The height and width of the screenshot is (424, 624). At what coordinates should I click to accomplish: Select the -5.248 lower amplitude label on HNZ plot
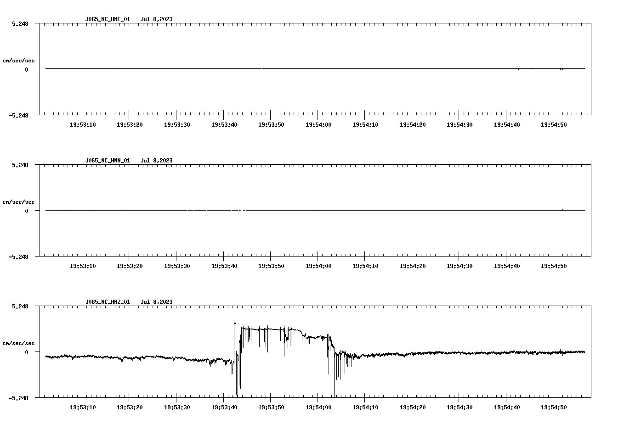tap(19, 398)
